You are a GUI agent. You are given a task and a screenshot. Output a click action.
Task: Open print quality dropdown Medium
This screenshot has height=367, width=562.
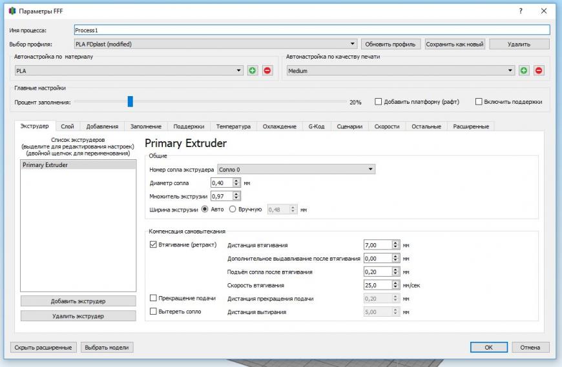tap(401, 70)
